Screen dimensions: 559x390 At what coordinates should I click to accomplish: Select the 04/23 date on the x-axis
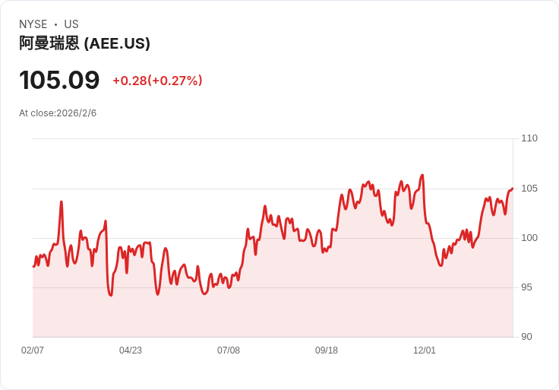tap(131, 350)
